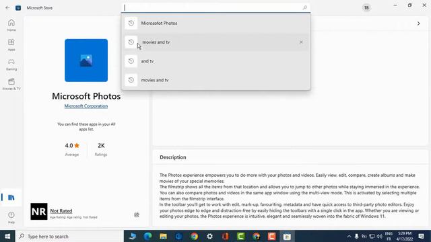Select the highlighted 'movies and tv' suggestion

[215, 42]
